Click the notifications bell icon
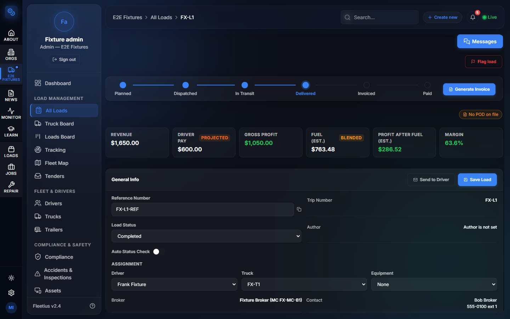 (x=473, y=17)
